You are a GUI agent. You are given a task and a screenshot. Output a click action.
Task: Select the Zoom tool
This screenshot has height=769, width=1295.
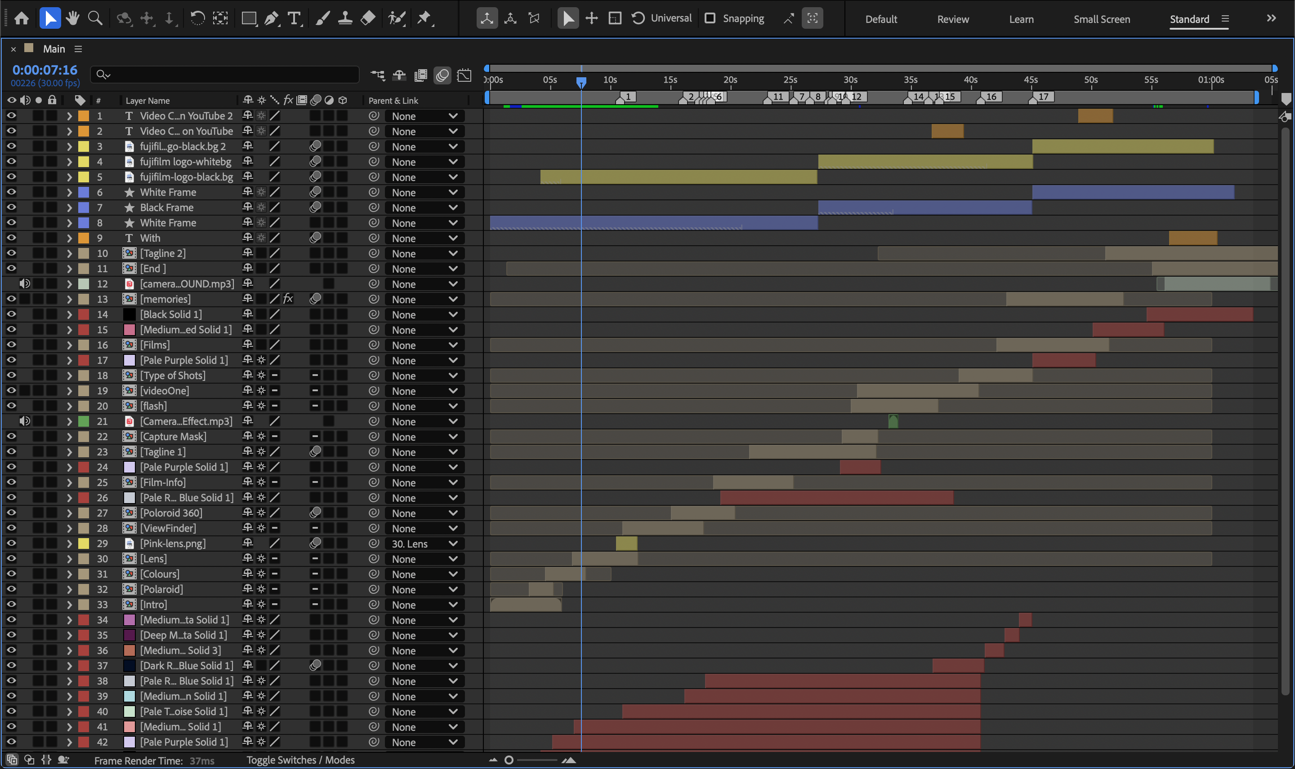(95, 18)
